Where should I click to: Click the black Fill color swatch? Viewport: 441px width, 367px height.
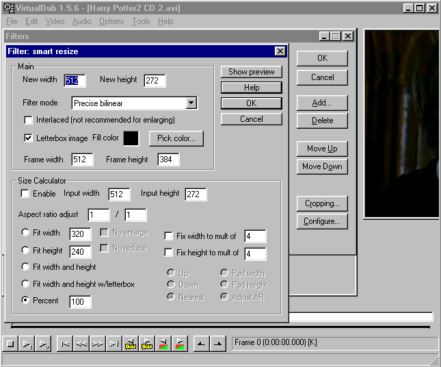pos(131,138)
